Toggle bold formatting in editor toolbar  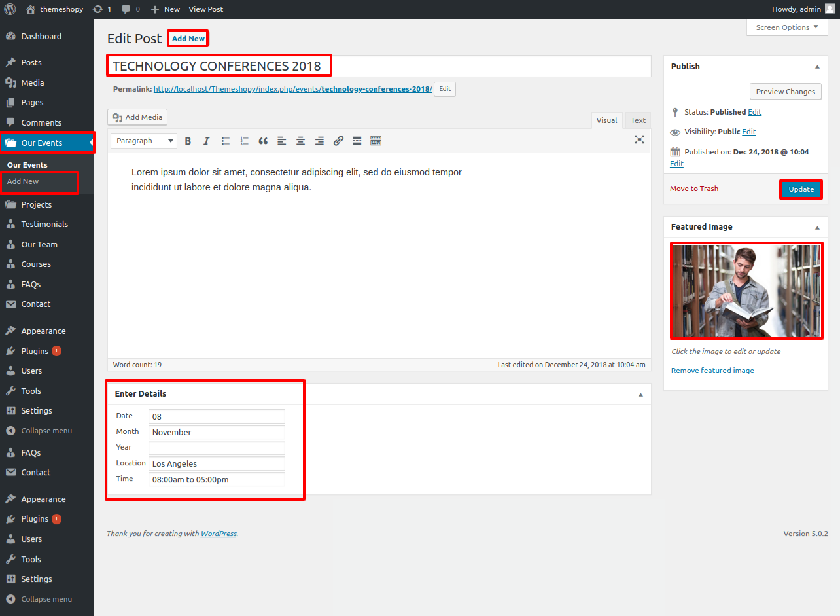[x=188, y=141]
